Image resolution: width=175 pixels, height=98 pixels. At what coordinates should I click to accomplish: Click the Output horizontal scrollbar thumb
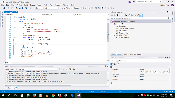click(x=39, y=85)
